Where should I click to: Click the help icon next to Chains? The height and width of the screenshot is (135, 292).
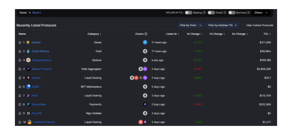pyautogui.click(x=146, y=34)
